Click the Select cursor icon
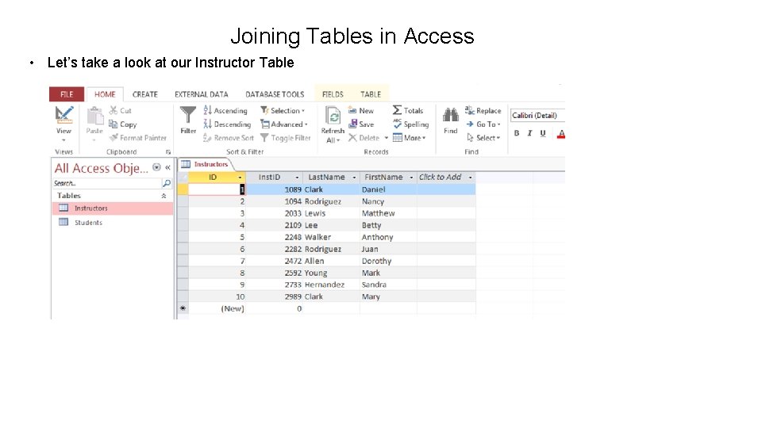The height and width of the screenshot is (428, 762). tap(470, 138)
